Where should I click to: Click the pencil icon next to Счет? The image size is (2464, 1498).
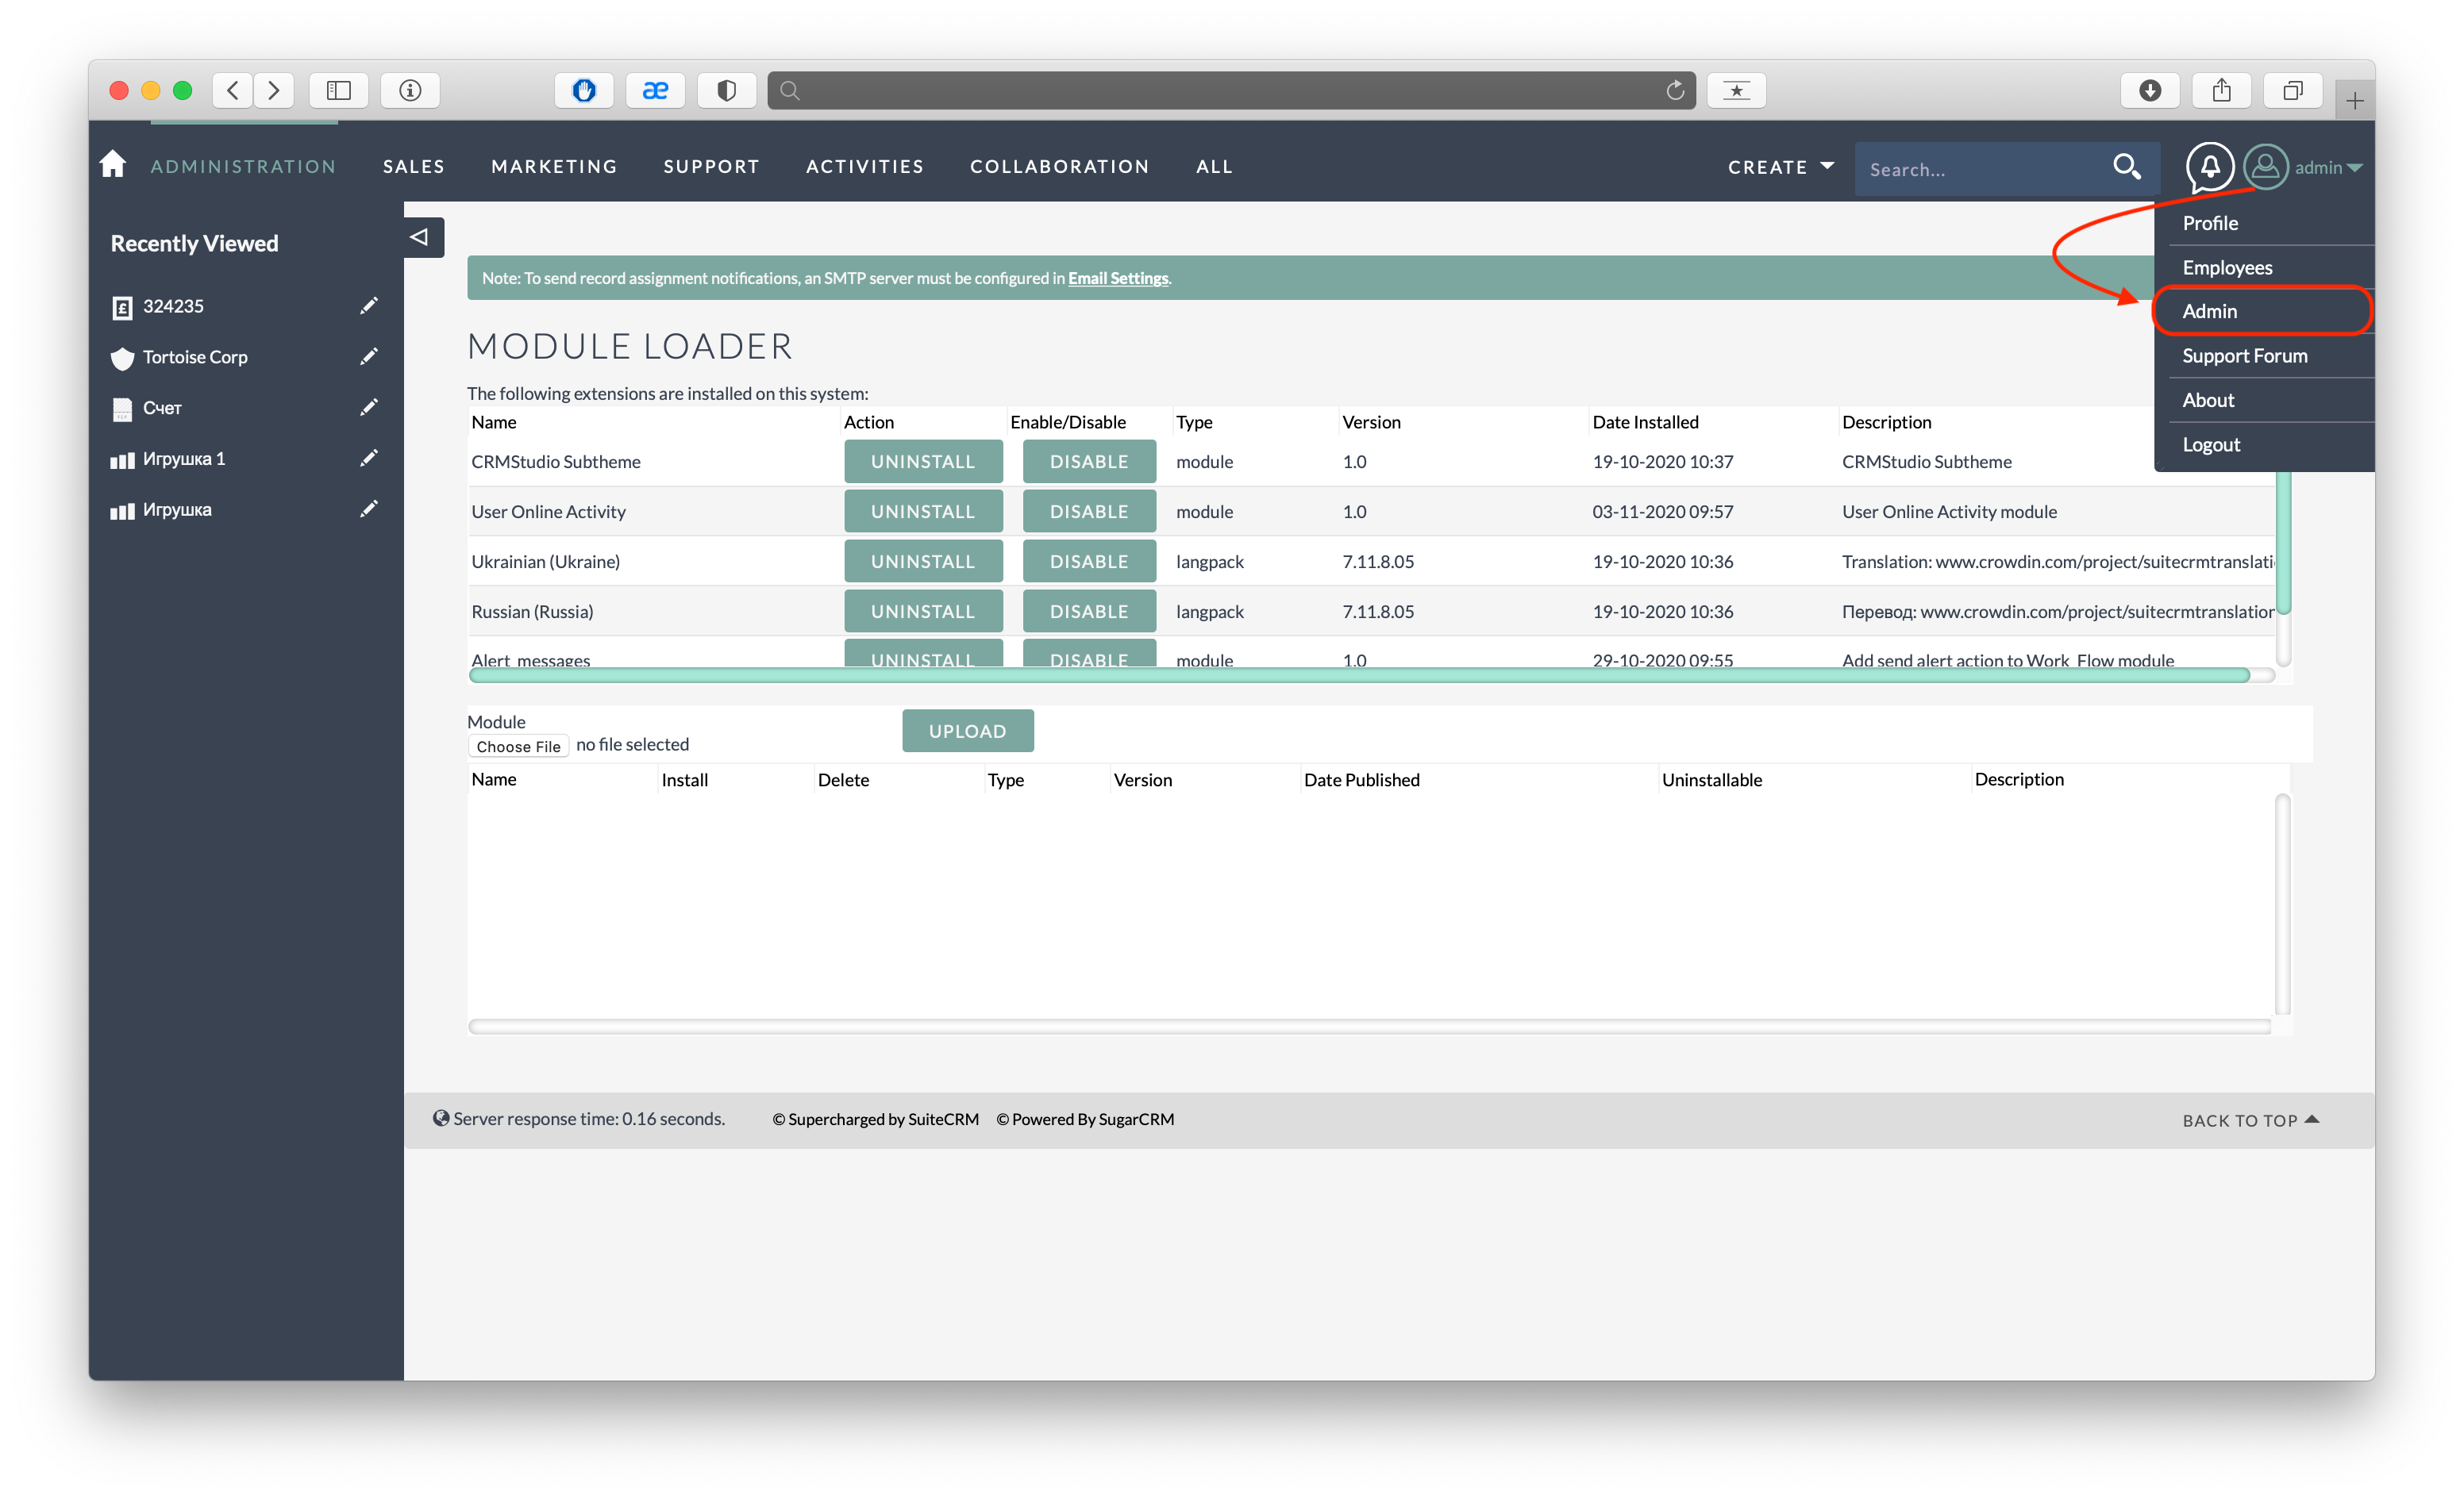[x=369, y=408]
